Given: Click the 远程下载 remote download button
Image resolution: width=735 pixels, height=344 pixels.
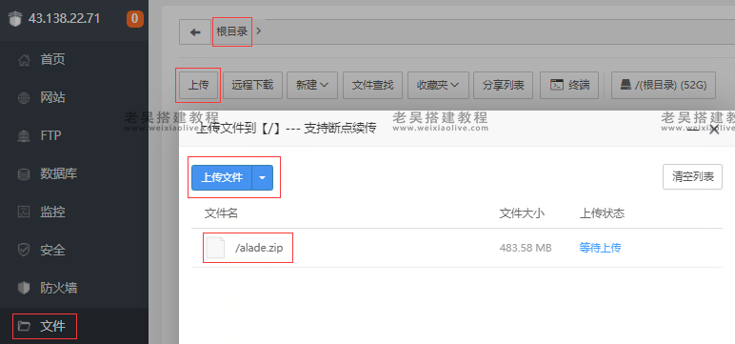Looking at the screenshot, I should 252,85.
